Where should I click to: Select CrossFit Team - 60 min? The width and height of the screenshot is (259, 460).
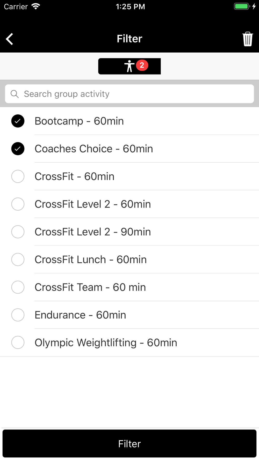[x=18, y=287]
